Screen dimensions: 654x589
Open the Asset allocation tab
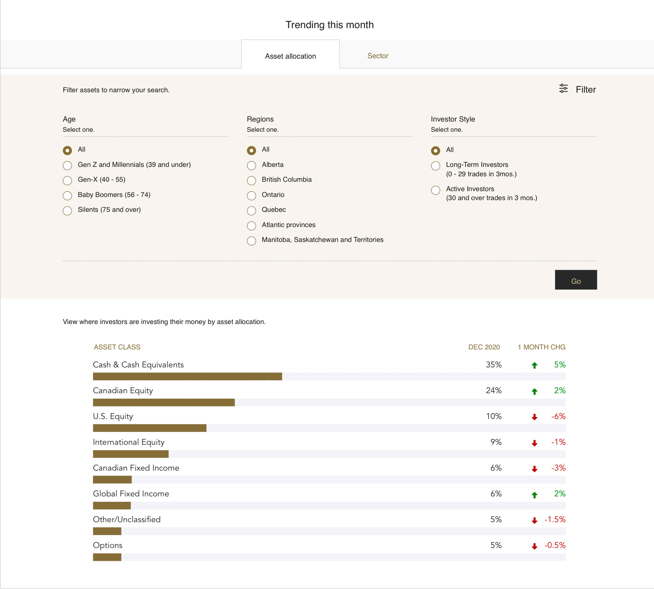(290, 56)
